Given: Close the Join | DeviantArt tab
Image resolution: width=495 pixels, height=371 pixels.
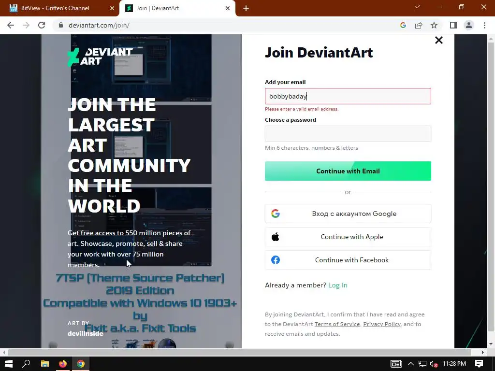Looking at the screenshot, I should click(228, 8).
